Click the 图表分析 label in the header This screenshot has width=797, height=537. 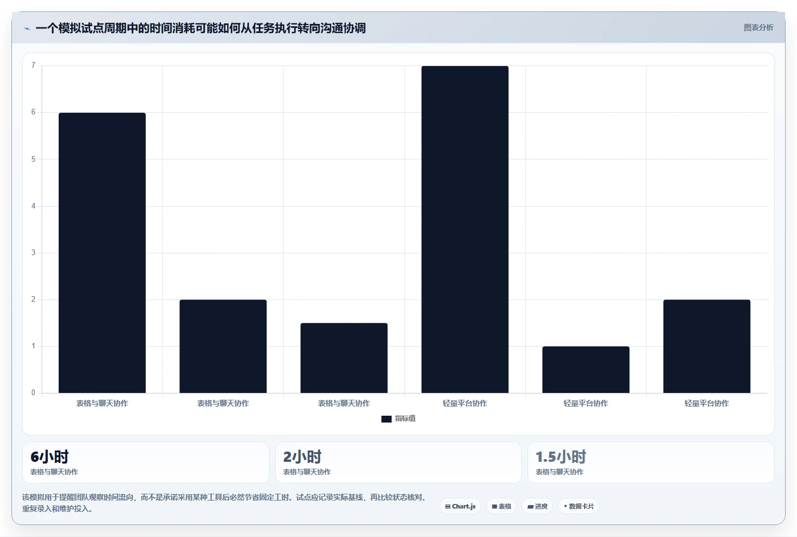[758, 27]
